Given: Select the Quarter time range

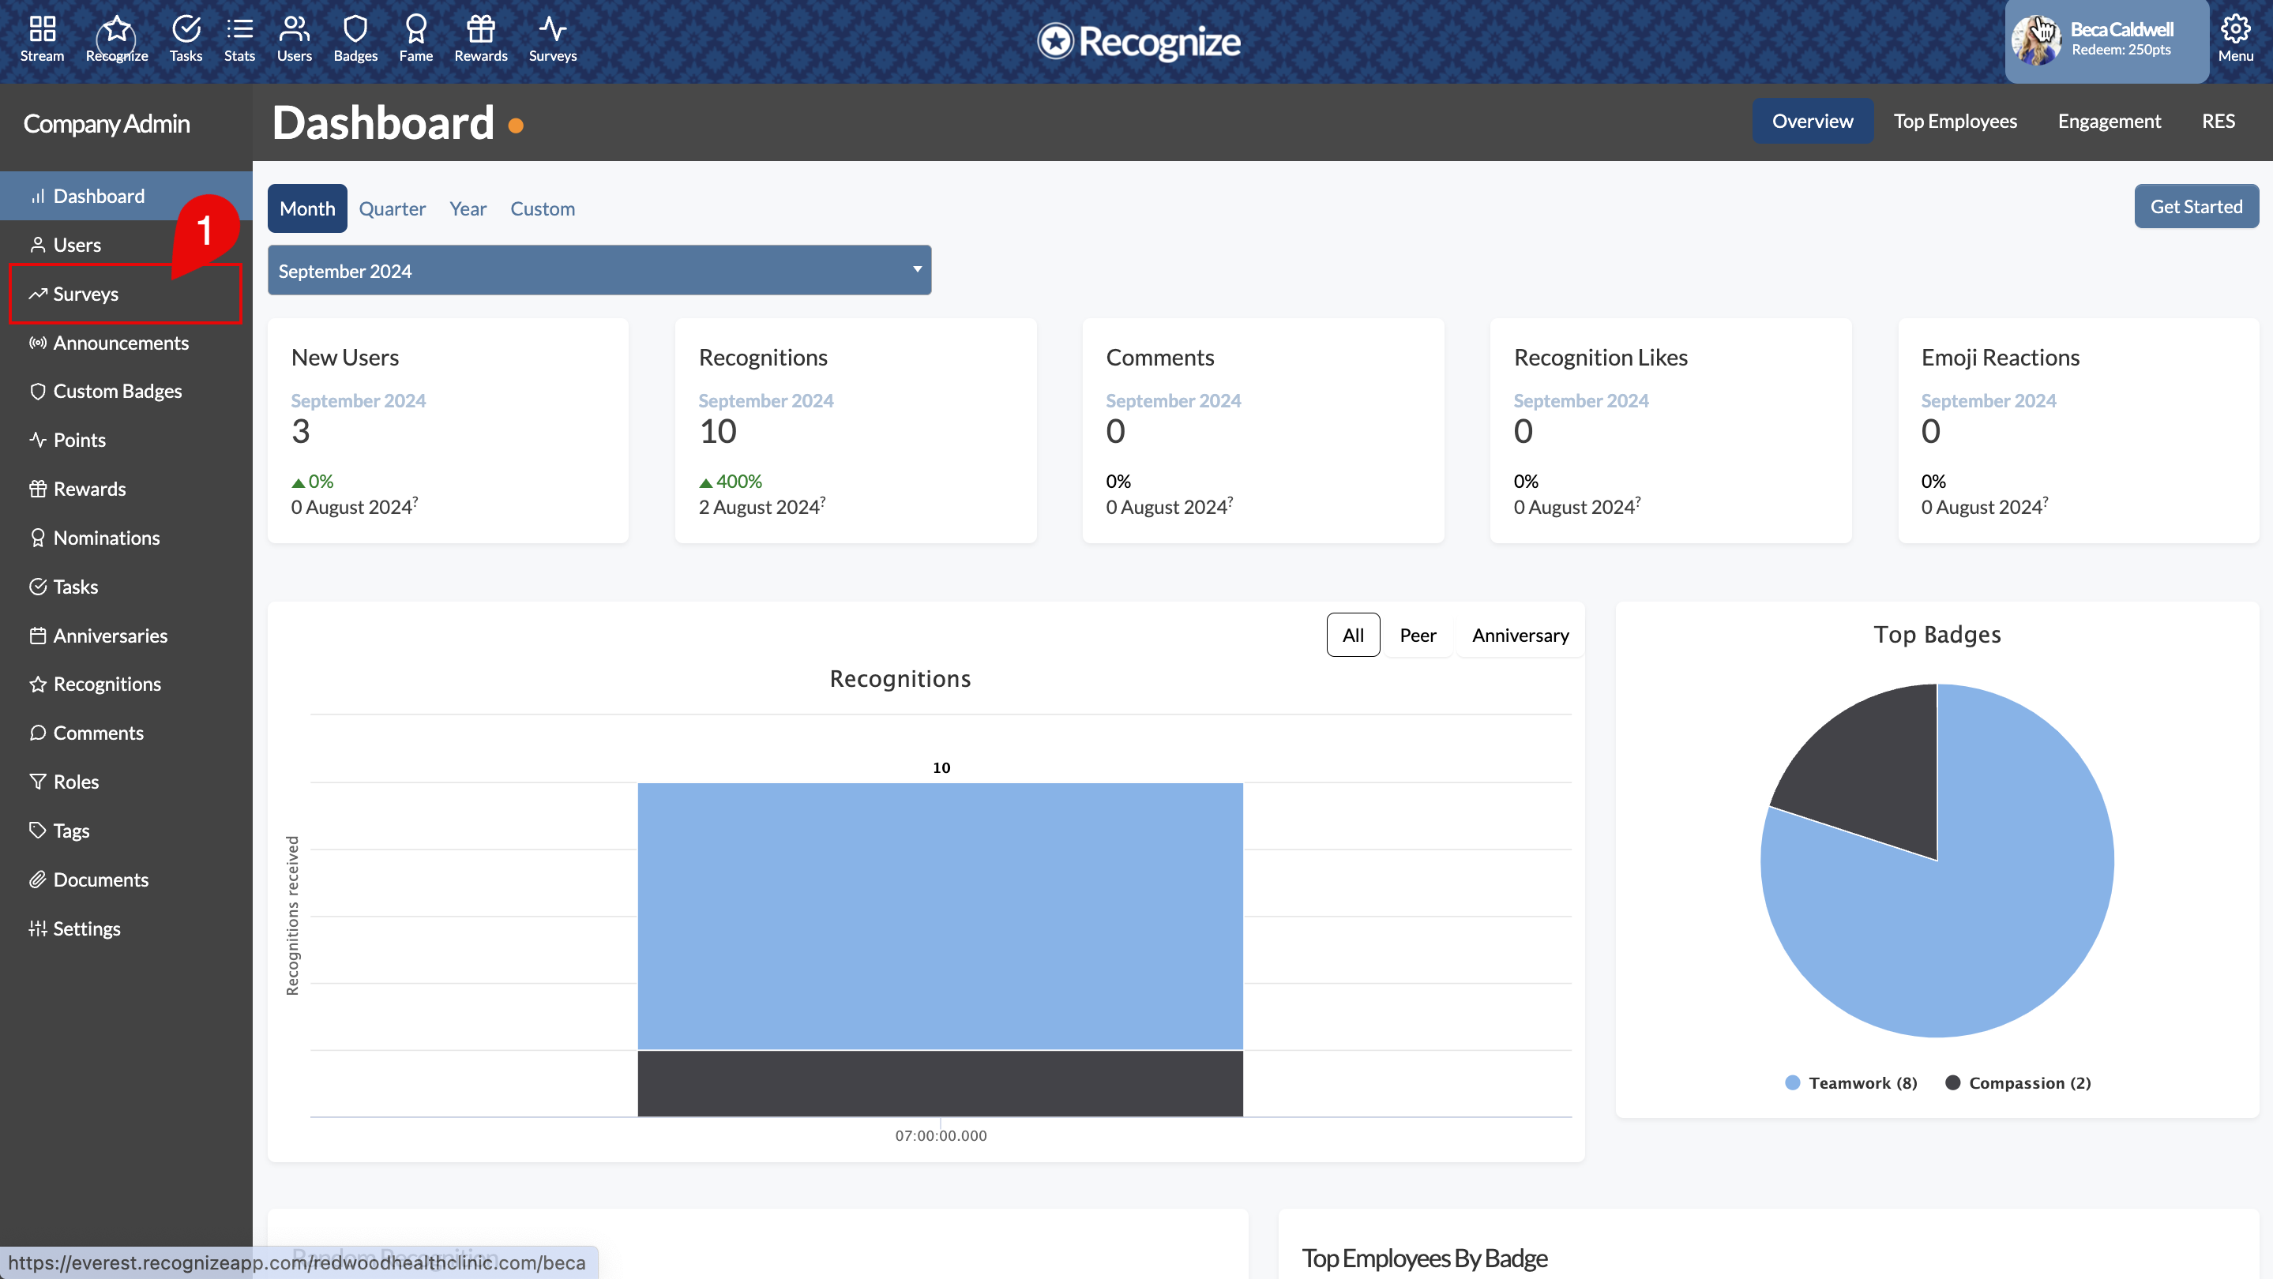Looking at the screenshot, I should 392,208.
